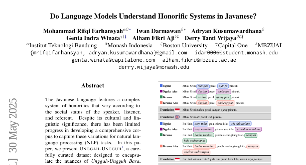Click the green square beside Krama in the Bu Haiti example
306x165 pixels.
161,135
